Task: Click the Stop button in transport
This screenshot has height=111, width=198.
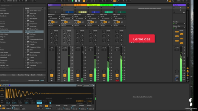Action: [76, 1]
